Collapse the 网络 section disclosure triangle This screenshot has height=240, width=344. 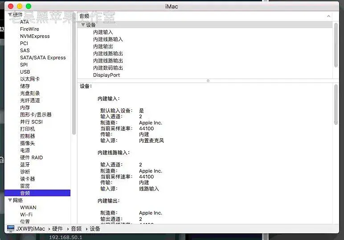[10, 200]
